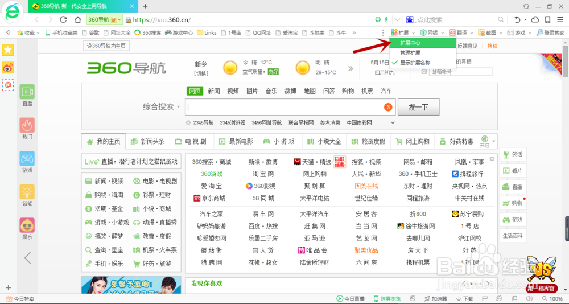Screen dimensions: 569x304
Task: Open 游戏 games sidebar icon
Action: [27, 162]
